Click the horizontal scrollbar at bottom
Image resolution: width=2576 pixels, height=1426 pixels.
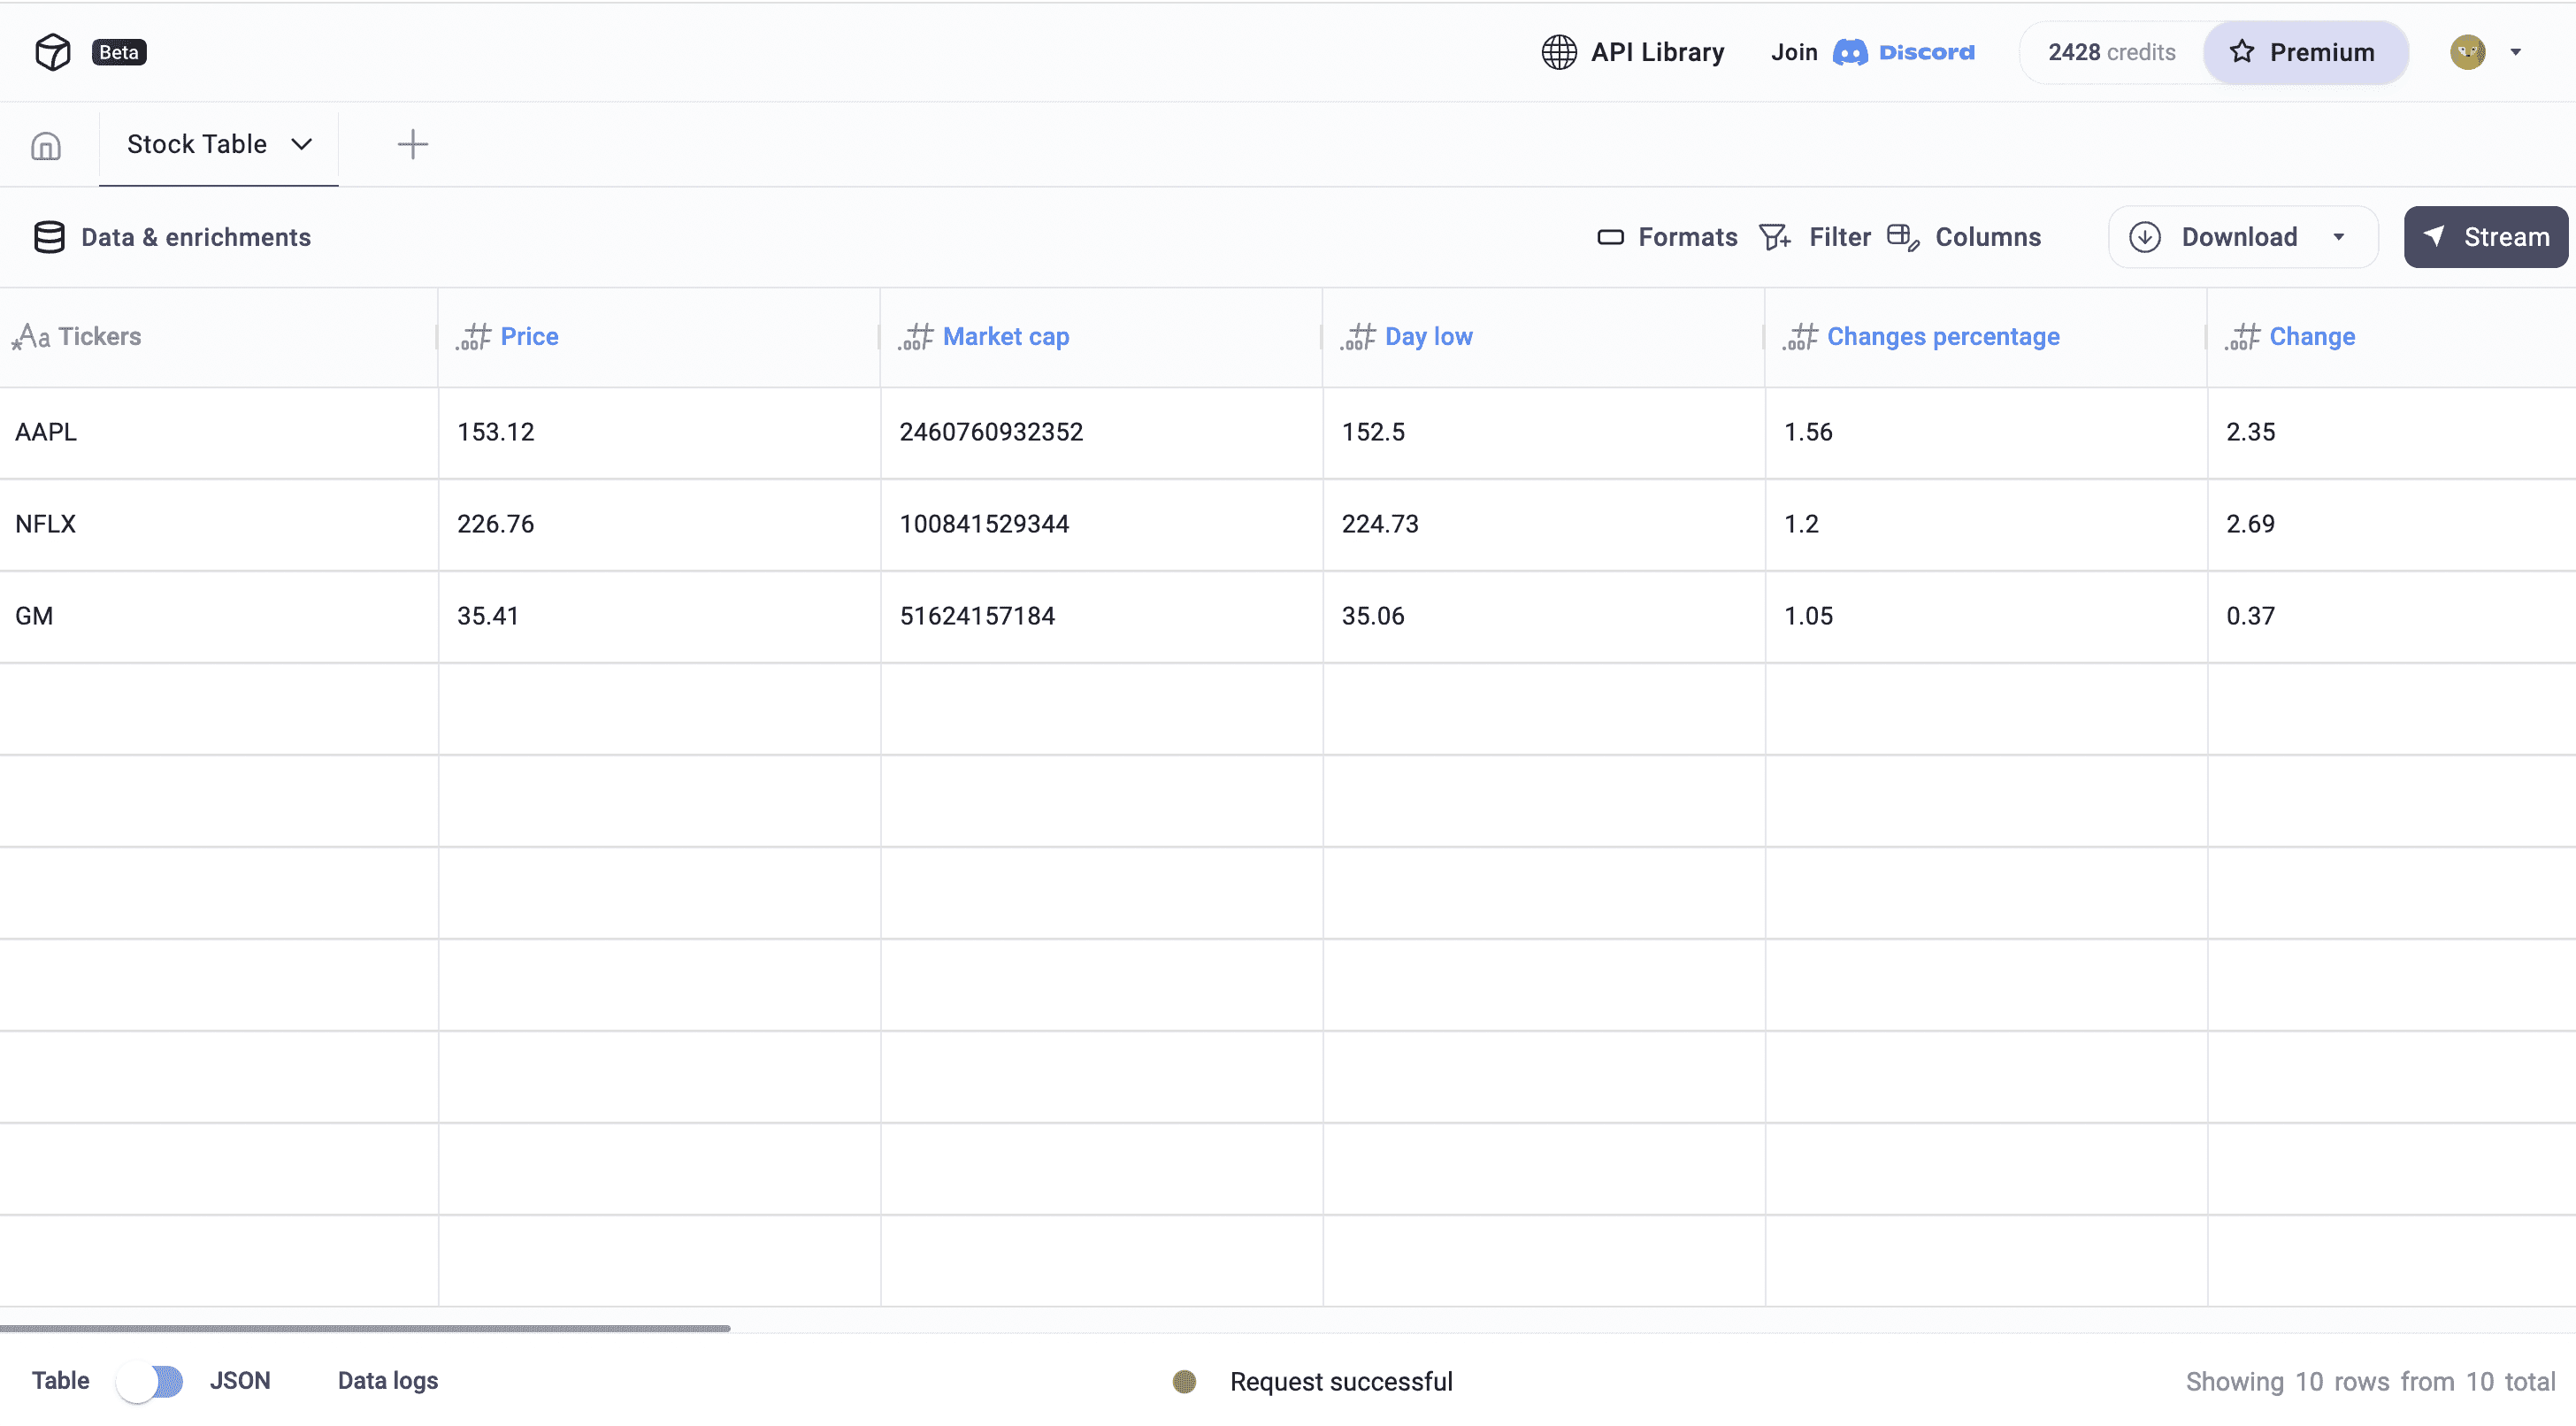click(365, 1328)
